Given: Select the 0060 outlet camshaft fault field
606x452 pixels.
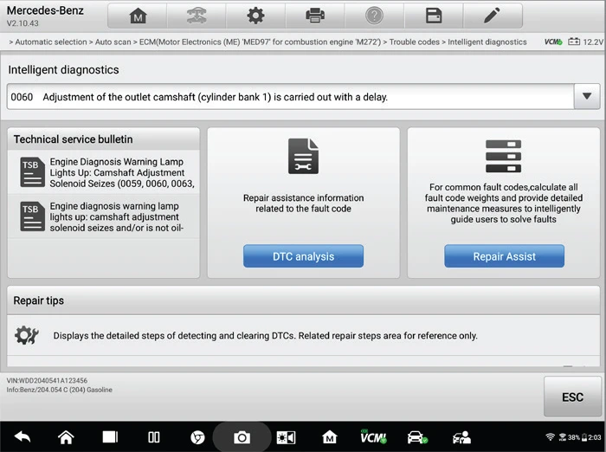Looking at the screenshot, I should click(290, 97).
